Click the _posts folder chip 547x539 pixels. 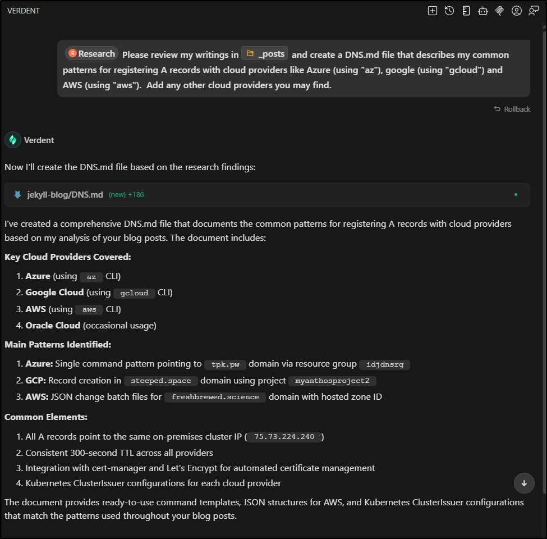[265, 54]
